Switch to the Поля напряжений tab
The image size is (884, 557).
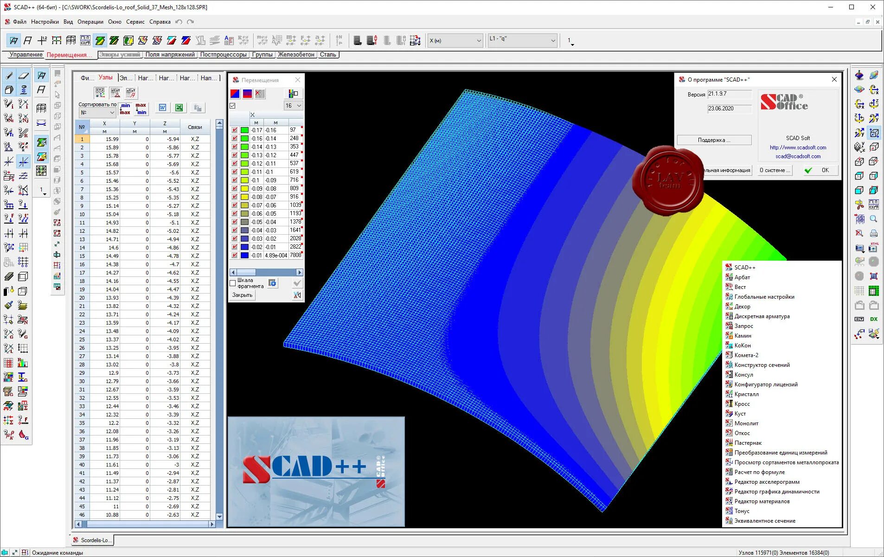(170, 55)
